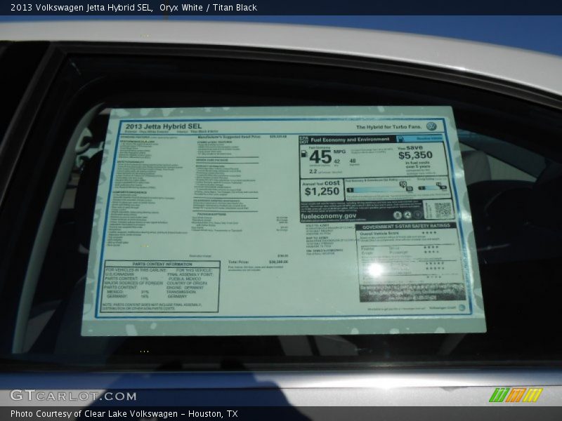
Task: Click the striped multicolor logo in the corner
Action: coord(516,395)
